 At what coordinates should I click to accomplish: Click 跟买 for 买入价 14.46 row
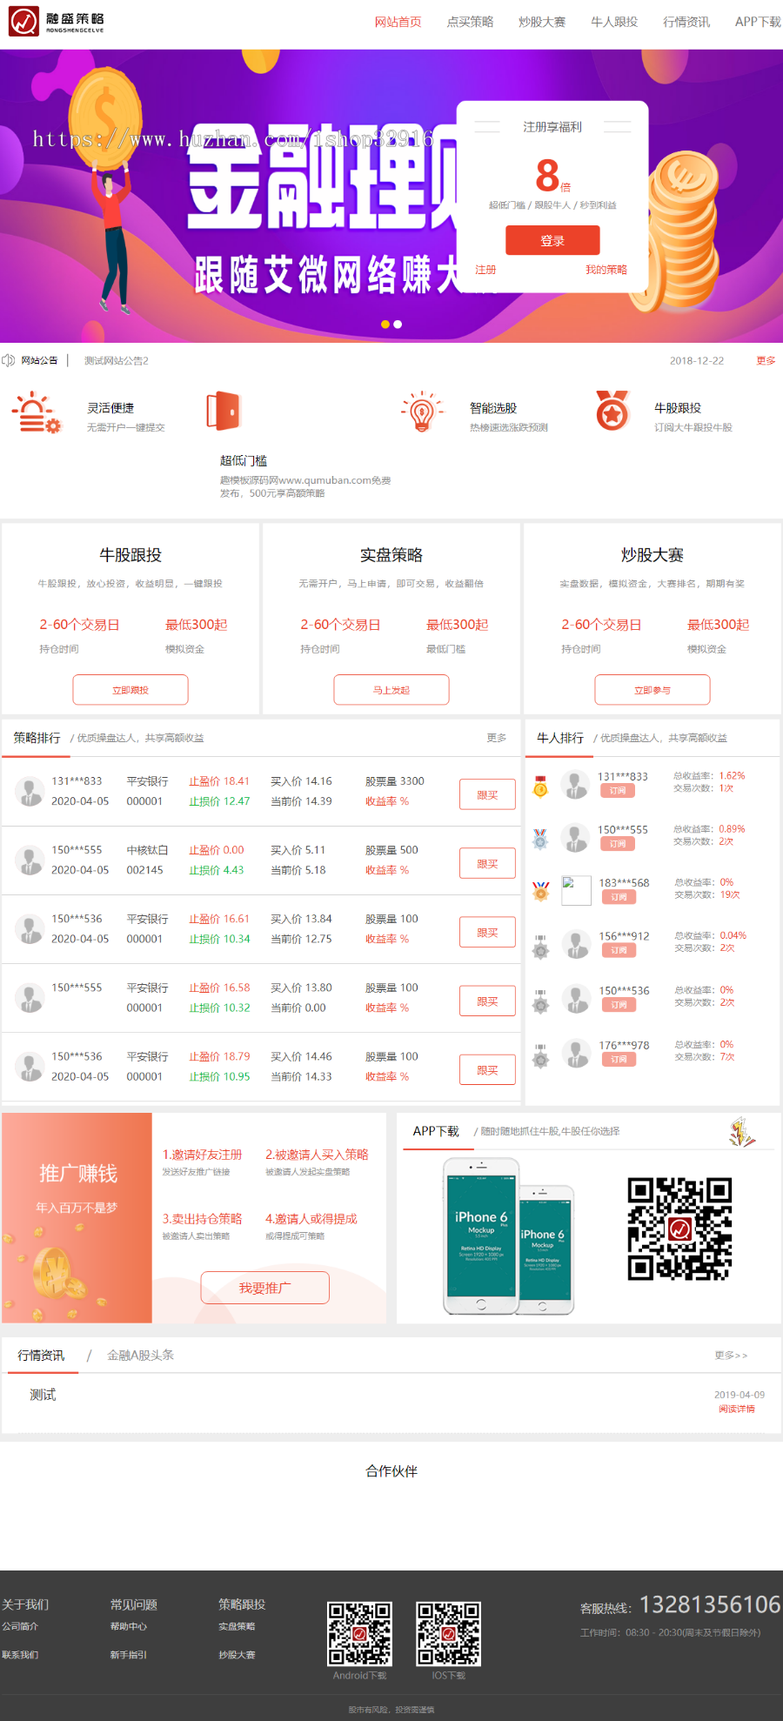[487, 1069]
